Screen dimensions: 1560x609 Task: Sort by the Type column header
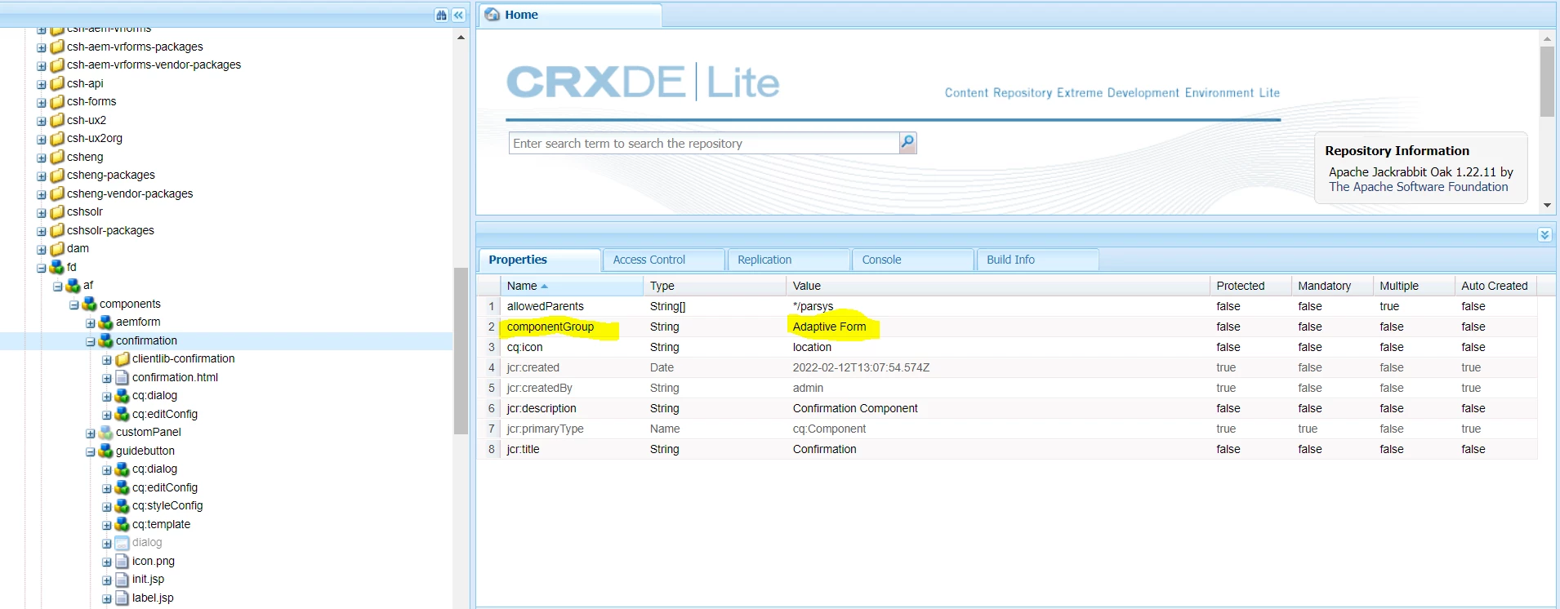coord(715,286)
